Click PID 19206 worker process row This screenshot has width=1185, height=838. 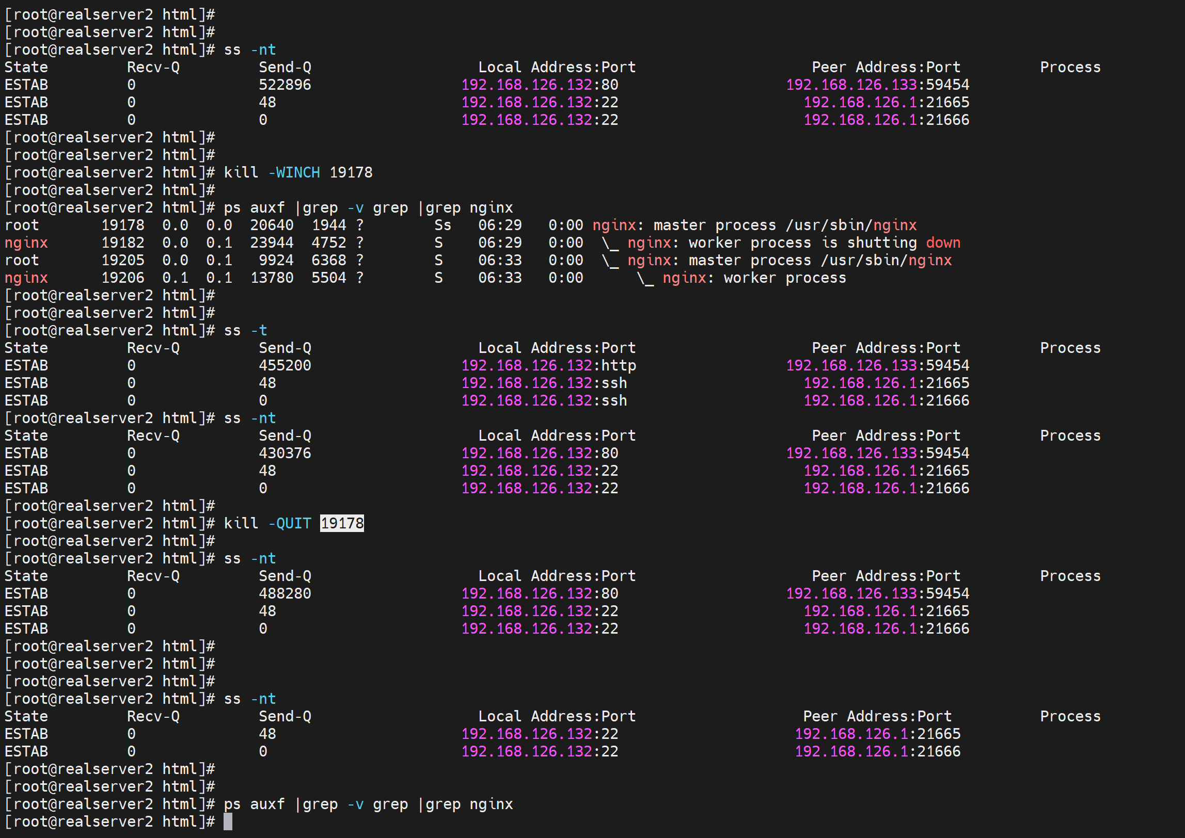point(123,278)
